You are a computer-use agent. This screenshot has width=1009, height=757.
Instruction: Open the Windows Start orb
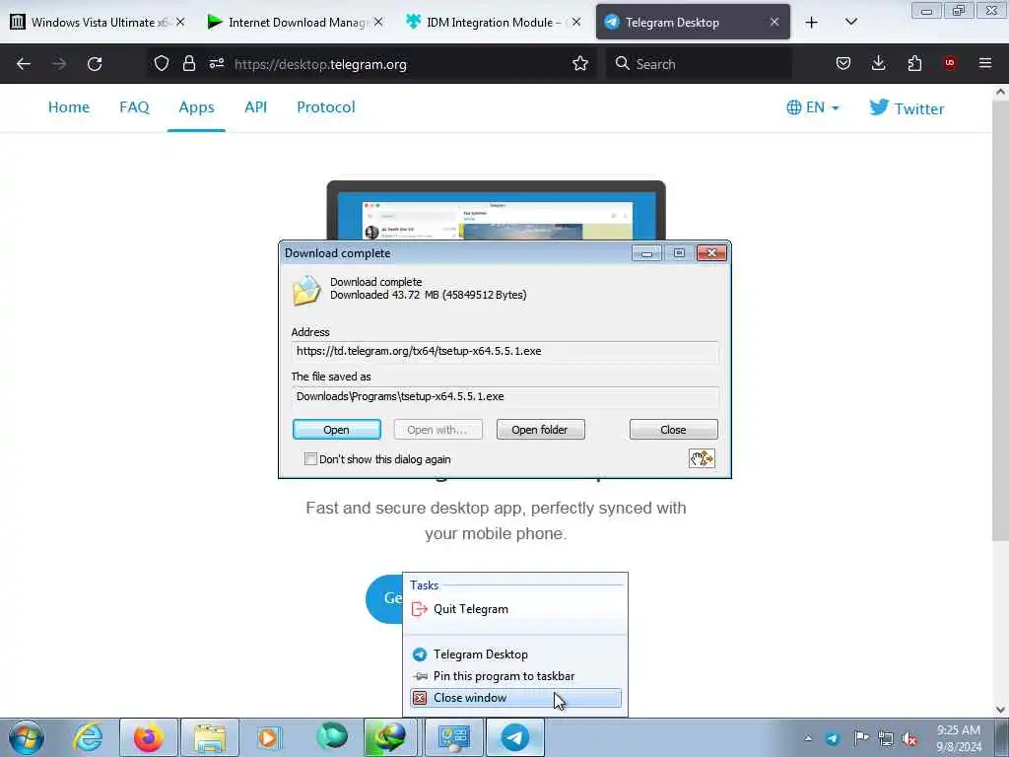27,737
